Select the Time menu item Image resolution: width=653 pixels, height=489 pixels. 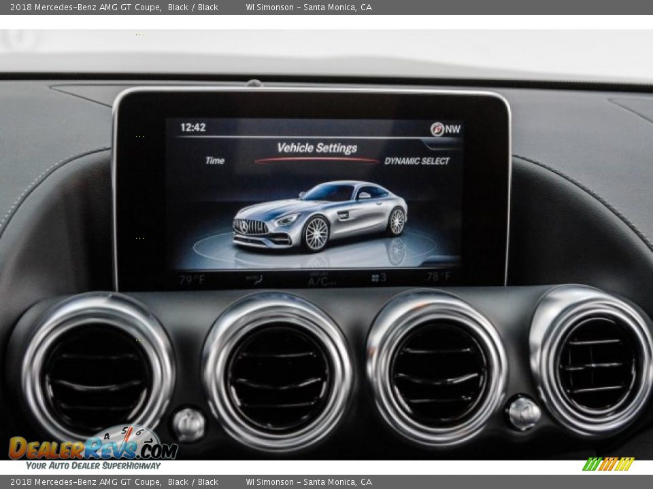[x=215, y=161]
